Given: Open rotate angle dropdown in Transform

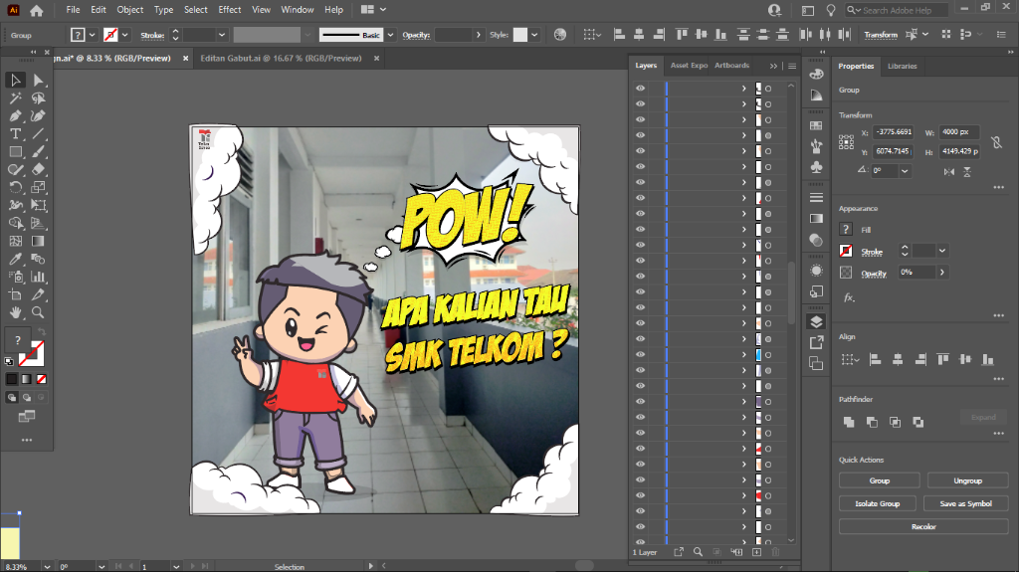Looking at the screenshot, I should click(904, 171).
